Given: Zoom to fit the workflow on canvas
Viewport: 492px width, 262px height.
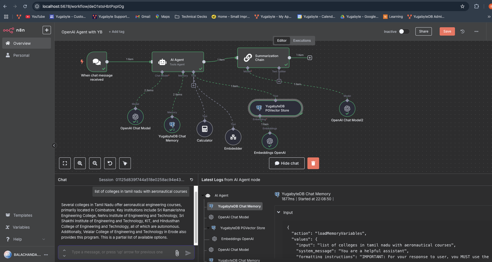Looking at the screenshot, I should point(65,163).
